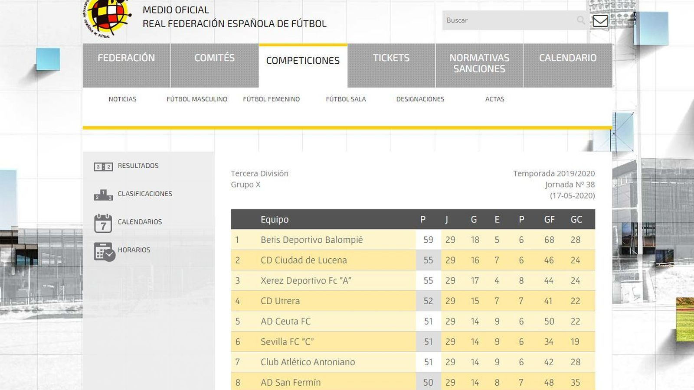Open the COMITÉS menu
694x390 pixels.
pyautogui.click(x=215, y=58)
